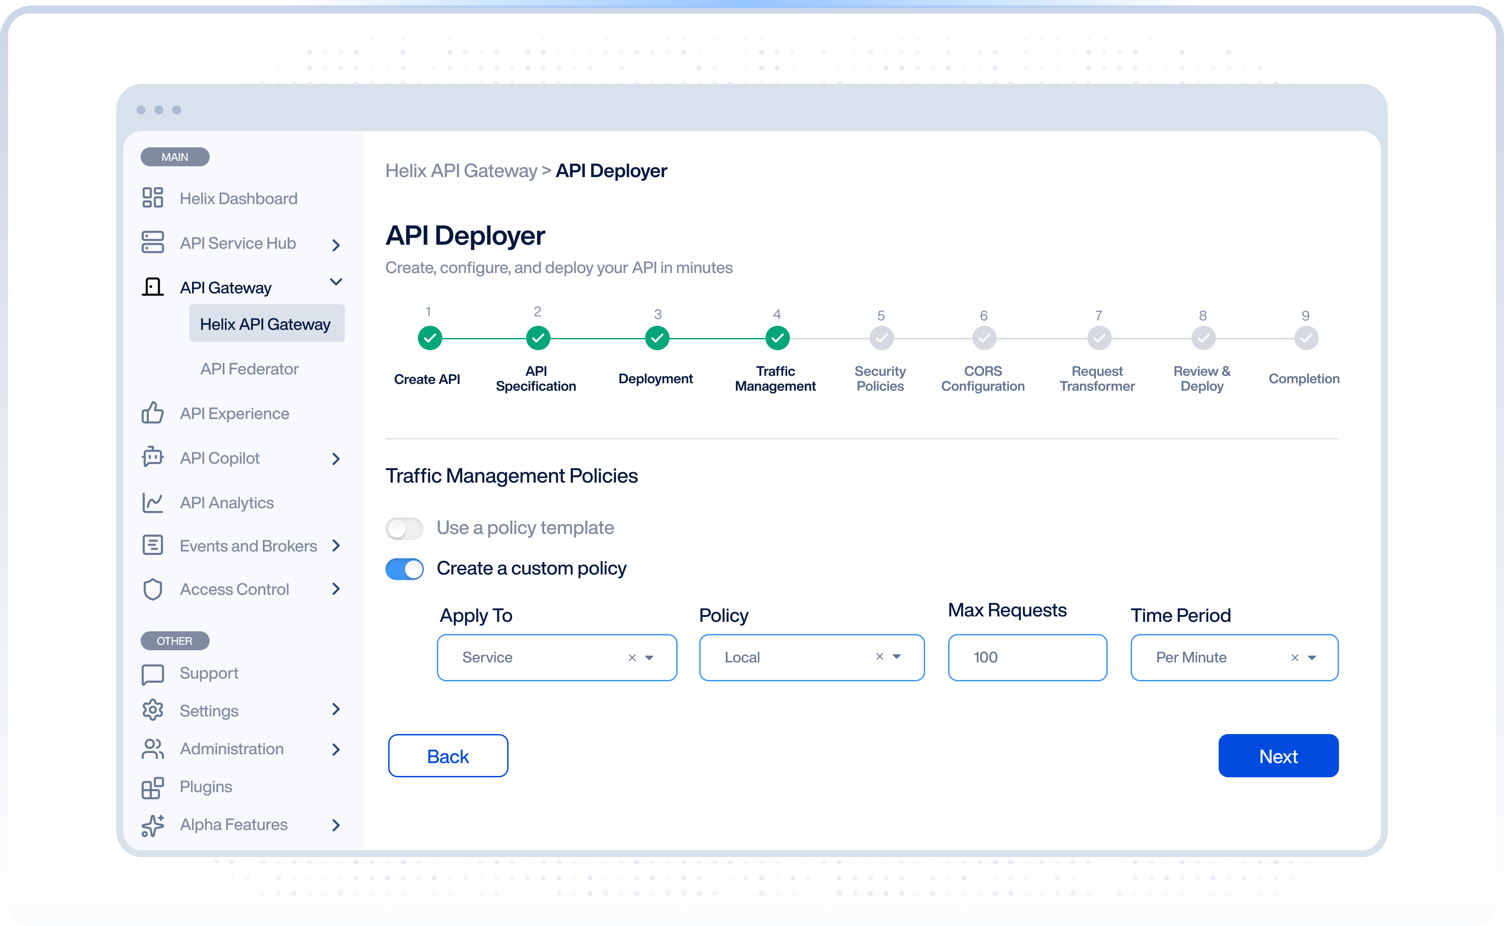Viewport: 1504px width, 926px height.
Task: Click the Settings gear icon
Action: tap(152, 711)
